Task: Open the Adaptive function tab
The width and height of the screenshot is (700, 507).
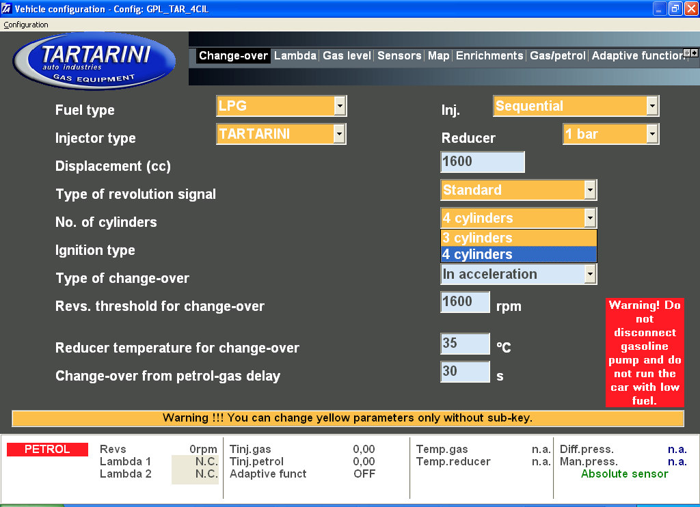Action: (638, 56)
